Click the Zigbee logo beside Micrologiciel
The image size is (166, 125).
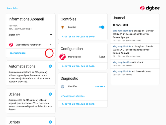[x=63, y=57]
